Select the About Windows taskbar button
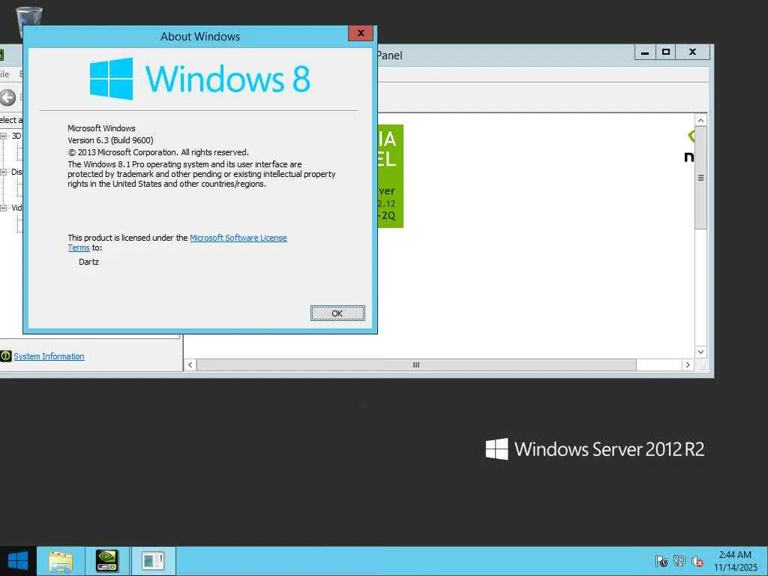Image resolution: width=768 pixels, height=576 pixels. [153, 561]
